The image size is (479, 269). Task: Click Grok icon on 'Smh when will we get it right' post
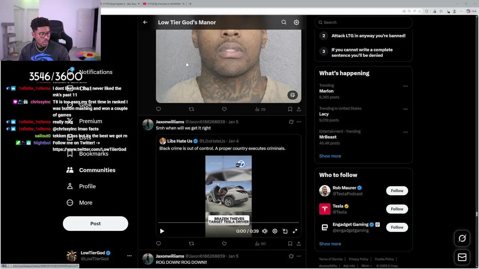[x=291, y=122]
